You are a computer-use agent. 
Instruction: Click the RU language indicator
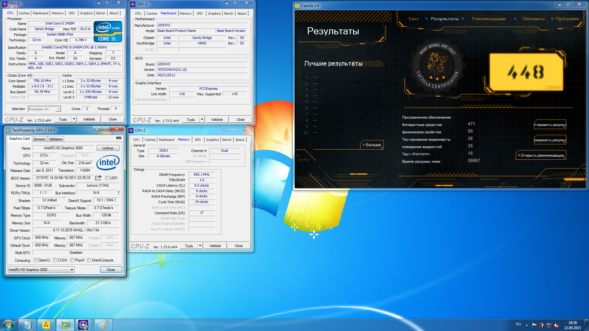point(518,324)
